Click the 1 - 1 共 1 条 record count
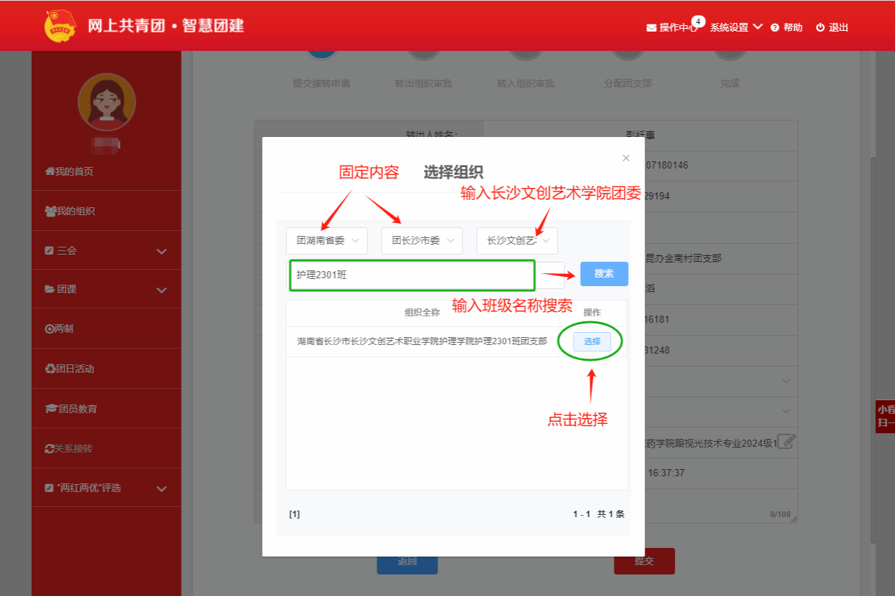895x596 pixels. click(599, 514)
